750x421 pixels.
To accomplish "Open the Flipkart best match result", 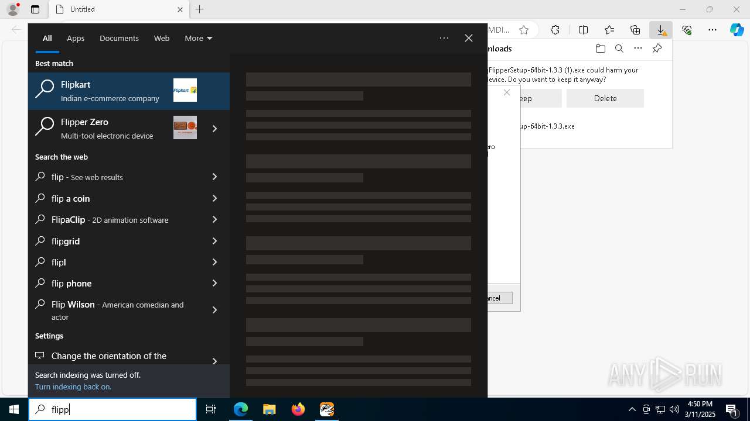I will pyautogui.click(x=129, y=91).
